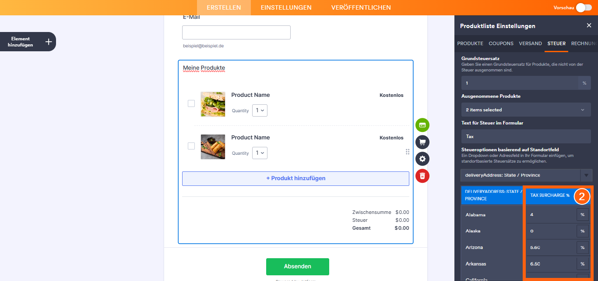Toggle the Vorschau preview switch
598x281 pixels.
(584, 7)
